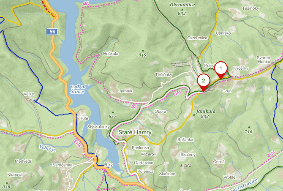Click the peak triangle above elevation 919
The image size is (283, 191).
click(143, 51)
